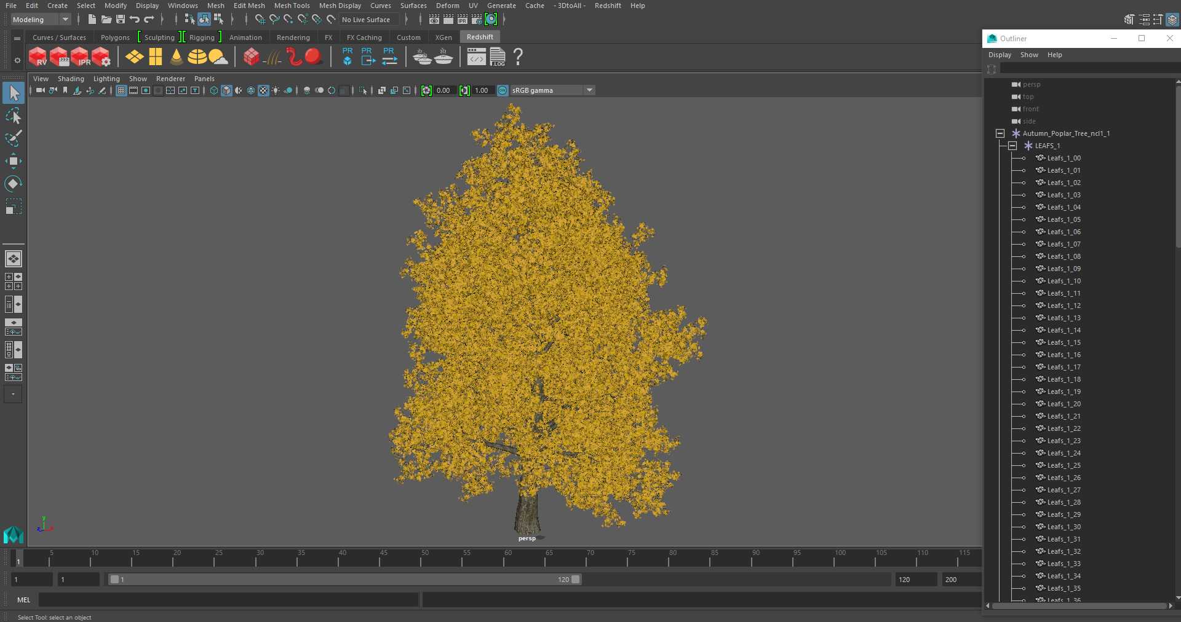Viewport: 1181px width, 622px height.
Task: Click frame 60 on the time slider
Action: (x=507, y=557)
